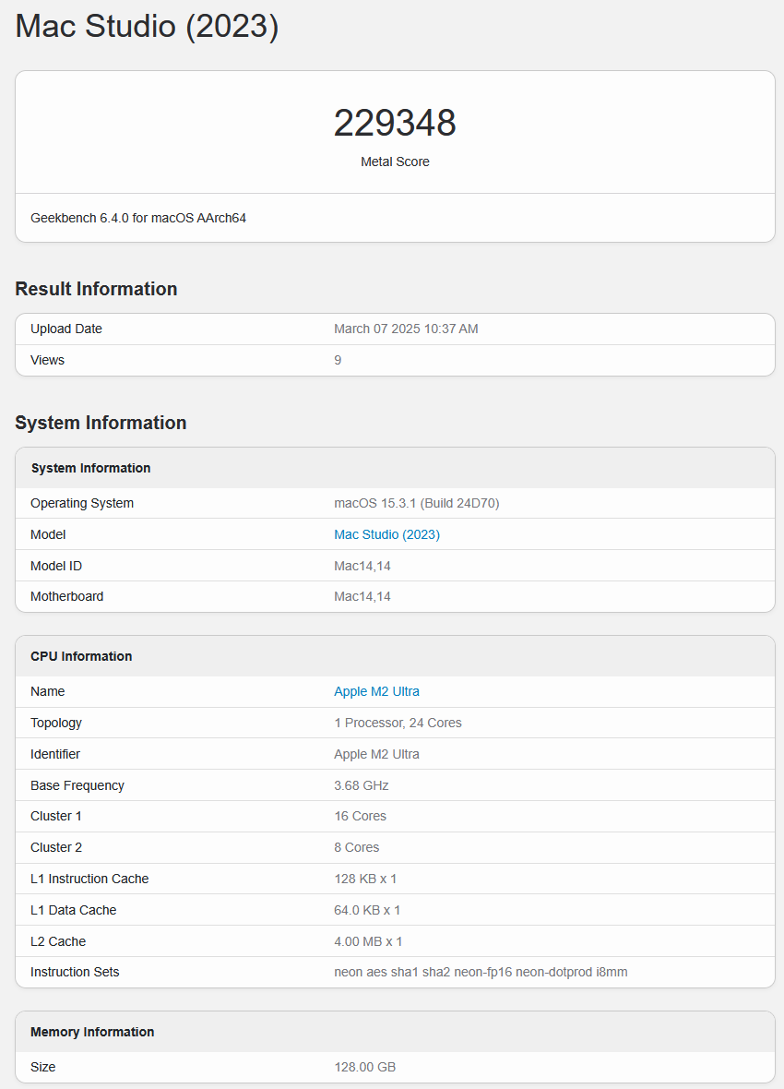Click the Base Frequency value 3.68 GHz
Viewport: 784px width, 1089px height.
tap(361, 785)
